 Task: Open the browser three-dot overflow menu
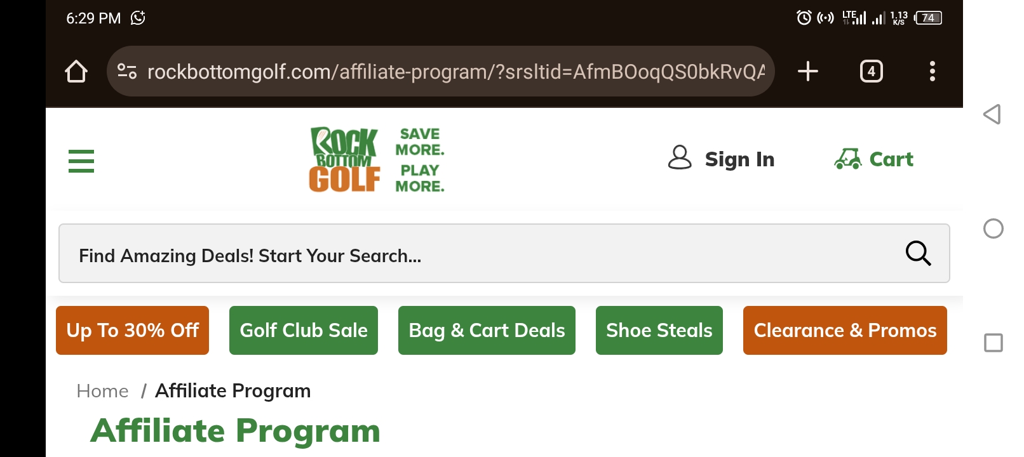point(932,71)
